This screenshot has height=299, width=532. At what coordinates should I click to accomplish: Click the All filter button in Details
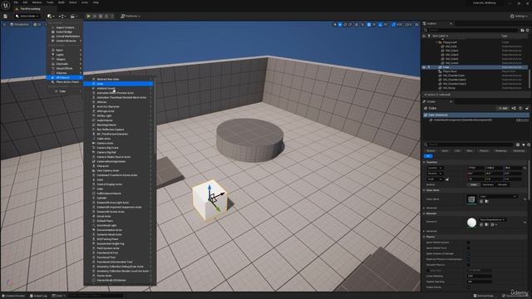pyautogui.click(x=428, y=156)
